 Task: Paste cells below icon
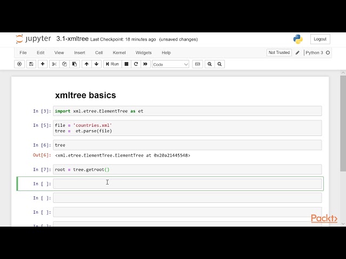75,64
